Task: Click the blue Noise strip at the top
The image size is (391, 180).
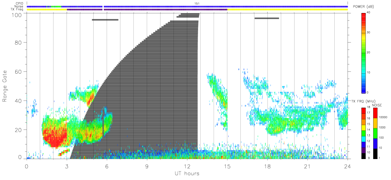Action: tap(187, 6)
